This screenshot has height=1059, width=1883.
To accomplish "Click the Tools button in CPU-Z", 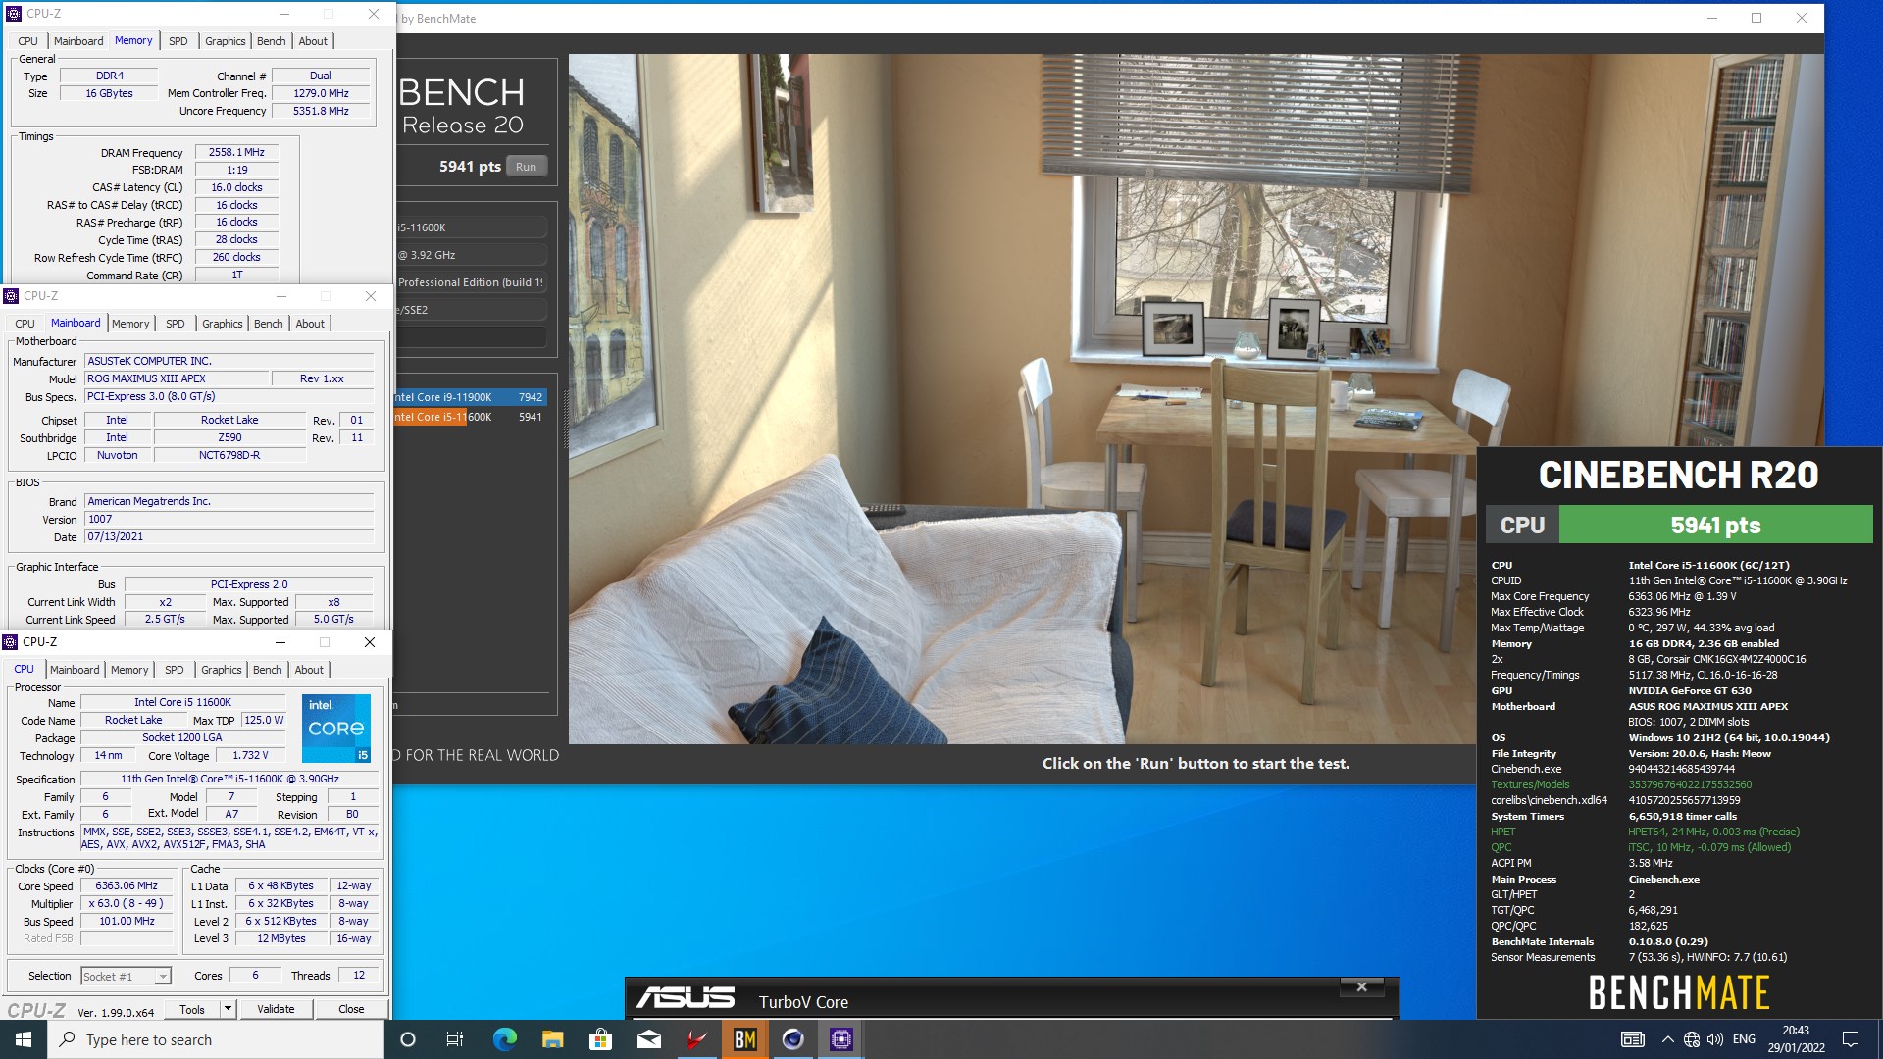I will coord(192,1009).
